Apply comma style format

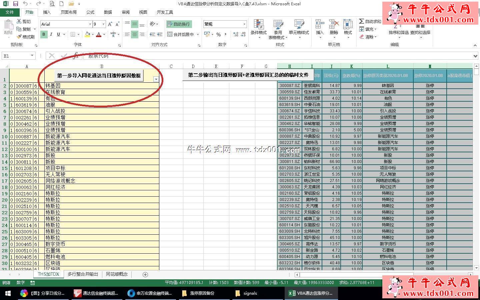click(x=226, y=34)
